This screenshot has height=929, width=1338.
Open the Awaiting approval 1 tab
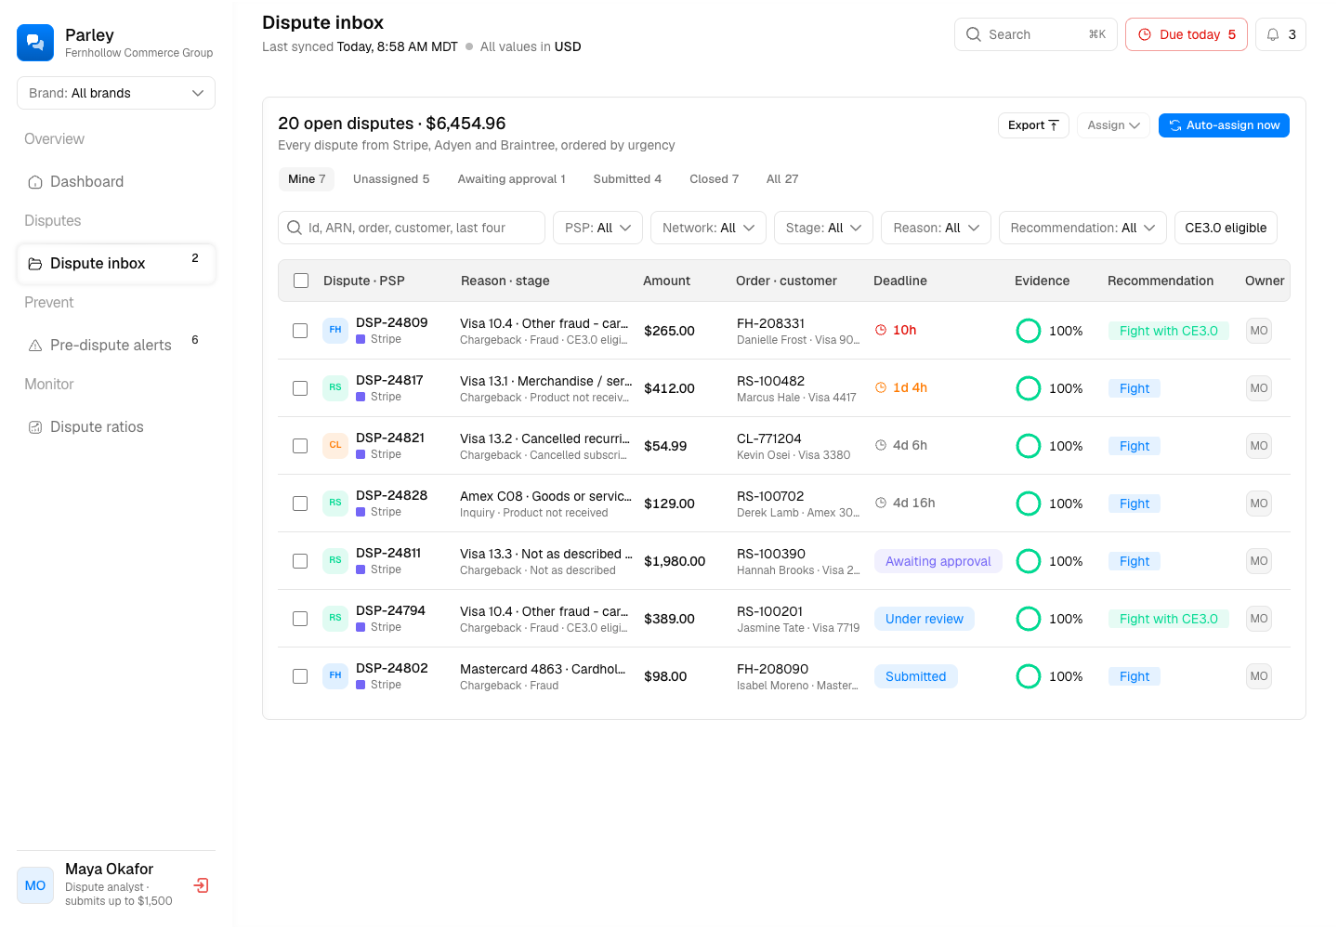point(511,179)
